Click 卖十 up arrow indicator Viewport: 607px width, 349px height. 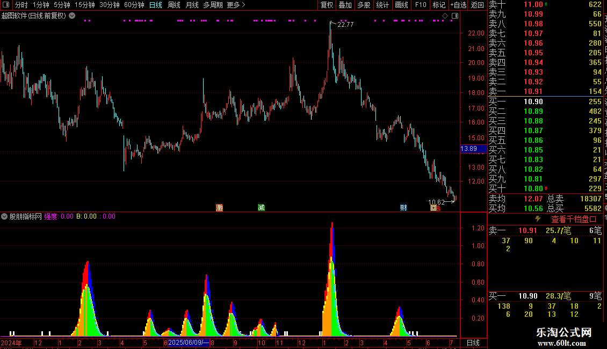pos(546,4)
